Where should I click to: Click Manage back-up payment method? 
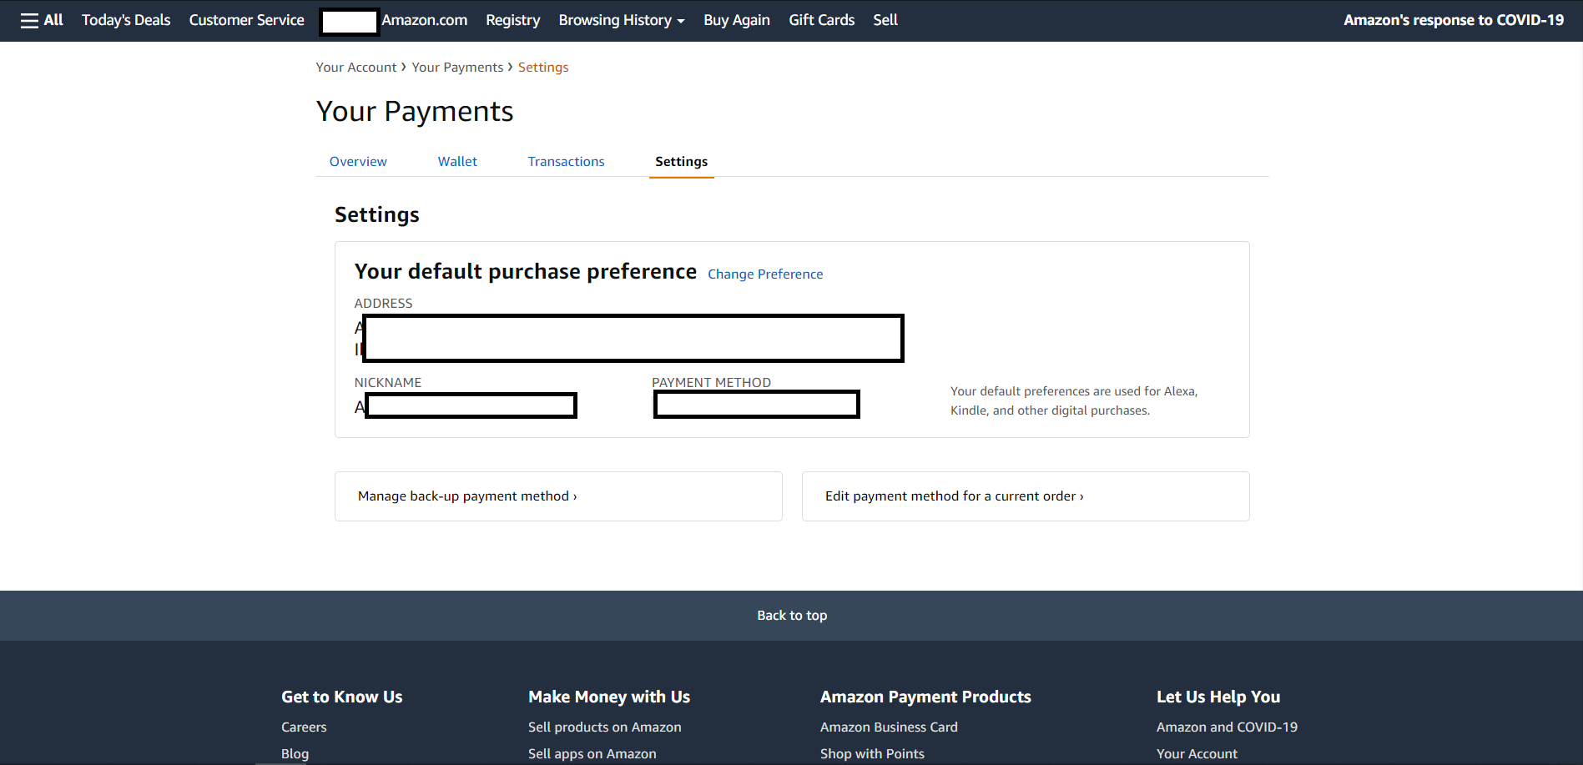(466, 496)
